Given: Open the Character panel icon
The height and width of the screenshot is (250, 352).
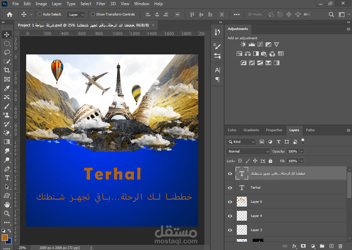Looking at the screenshot, I should coord(217,70).
